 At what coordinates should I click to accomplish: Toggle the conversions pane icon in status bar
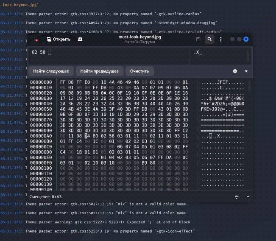tap(237, 197)
